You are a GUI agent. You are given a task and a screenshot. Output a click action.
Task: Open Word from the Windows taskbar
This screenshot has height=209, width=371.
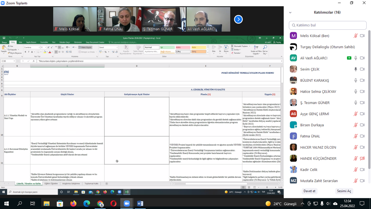(140, 204)
